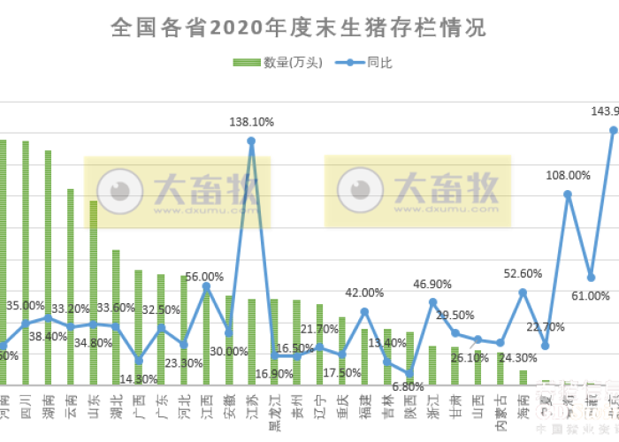
Task: Select the green 数量(万头) legend swatch
Action: (x=247, y=63)
